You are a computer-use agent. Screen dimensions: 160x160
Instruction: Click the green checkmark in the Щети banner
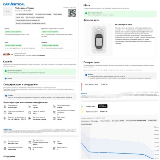pos(86,13)
